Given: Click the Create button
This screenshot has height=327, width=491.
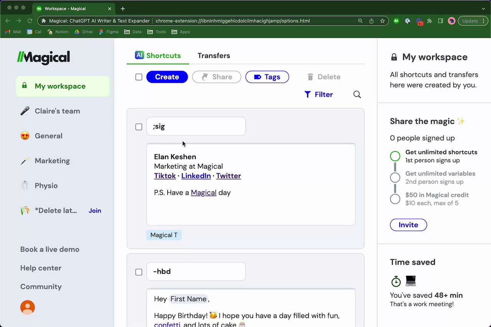Looking at the screenshot, I should coord(167,77).
